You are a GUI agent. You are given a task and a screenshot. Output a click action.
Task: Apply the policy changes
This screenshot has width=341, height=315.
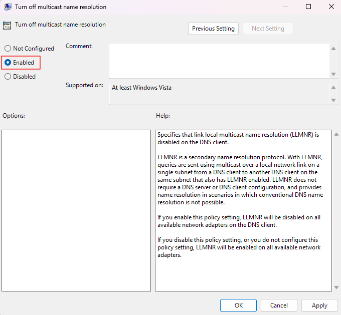319,305
